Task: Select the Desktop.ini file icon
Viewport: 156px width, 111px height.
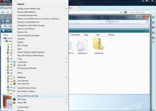Action: point(82,45)
